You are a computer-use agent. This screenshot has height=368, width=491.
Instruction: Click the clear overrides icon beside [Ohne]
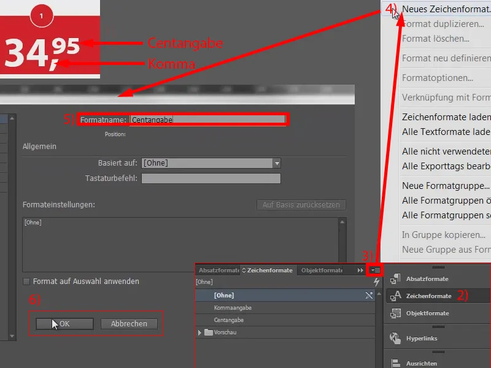click(369, 295)
